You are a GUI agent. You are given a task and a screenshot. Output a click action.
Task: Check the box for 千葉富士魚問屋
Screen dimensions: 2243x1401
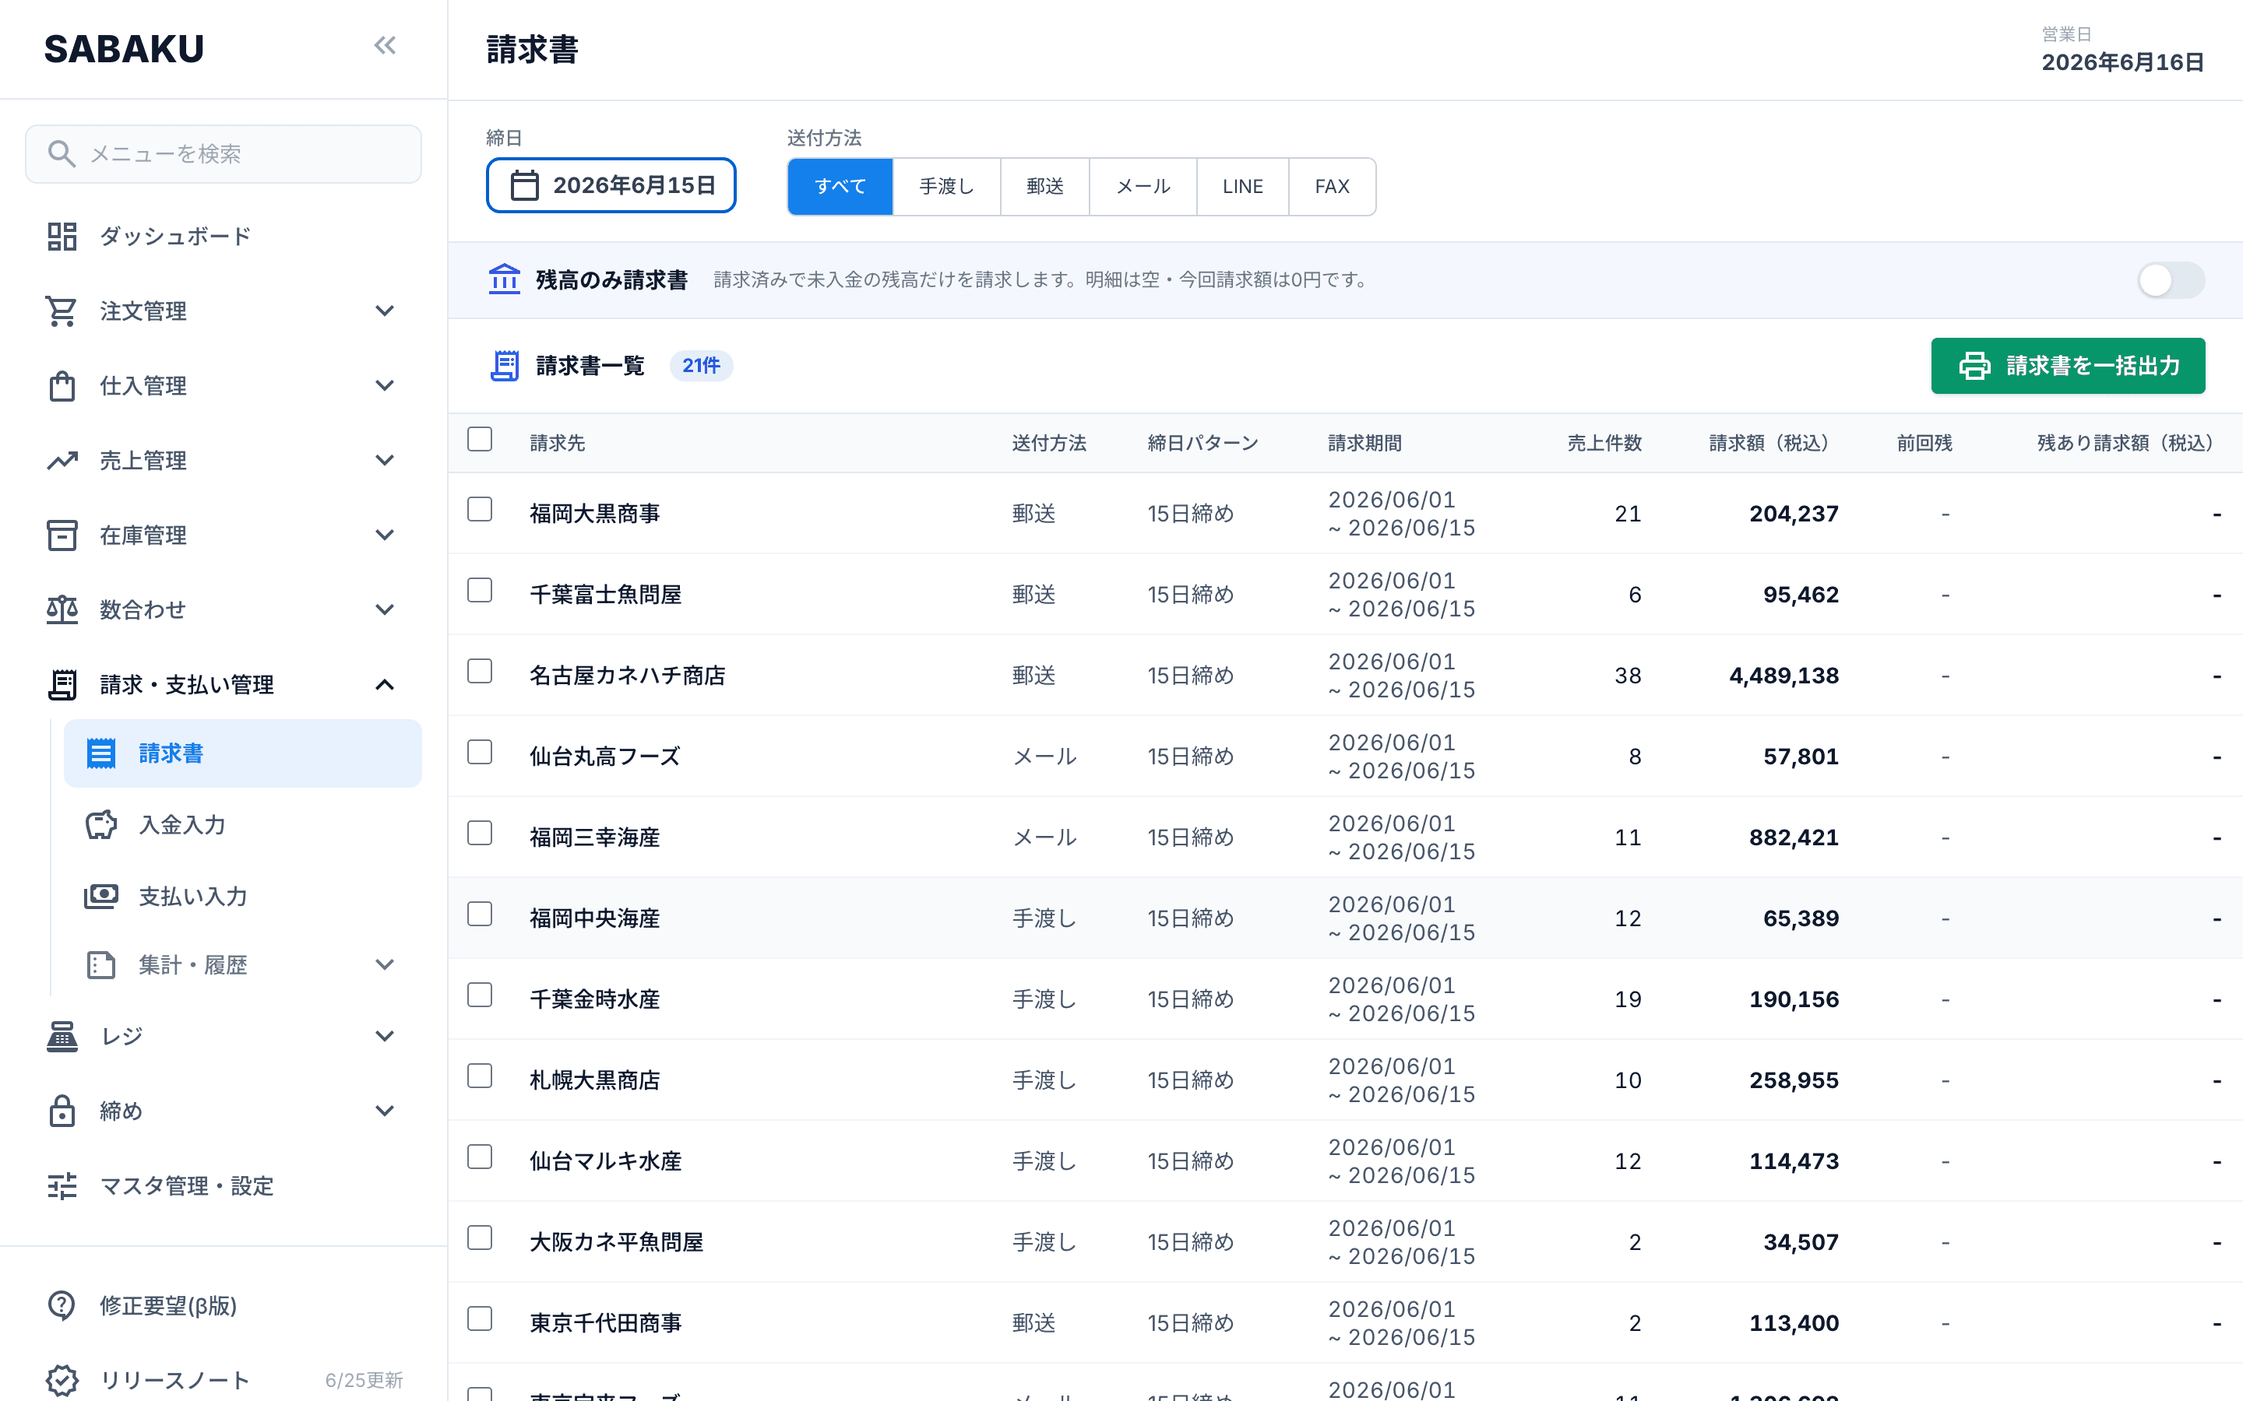click(x=480, y=590)
